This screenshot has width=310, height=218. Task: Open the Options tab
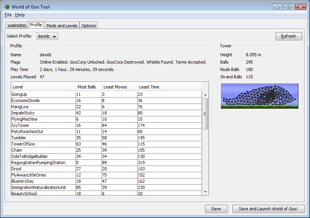tap(89, 26)
